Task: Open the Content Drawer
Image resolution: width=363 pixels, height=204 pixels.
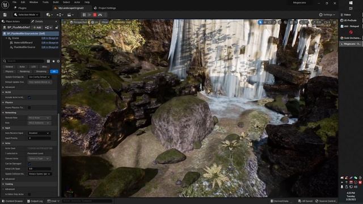Action: tap(12, 201)
